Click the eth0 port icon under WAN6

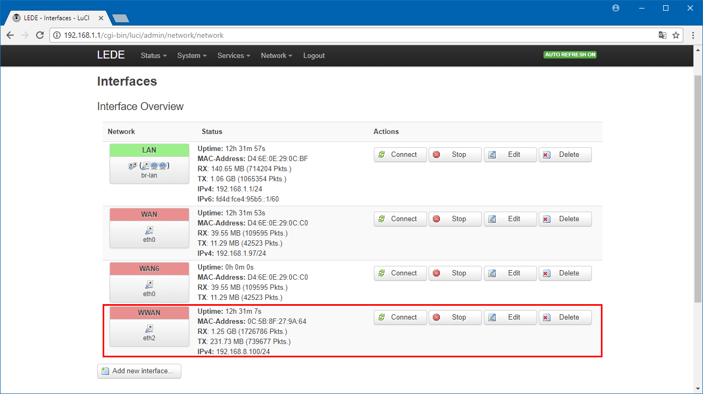[149, 284]
